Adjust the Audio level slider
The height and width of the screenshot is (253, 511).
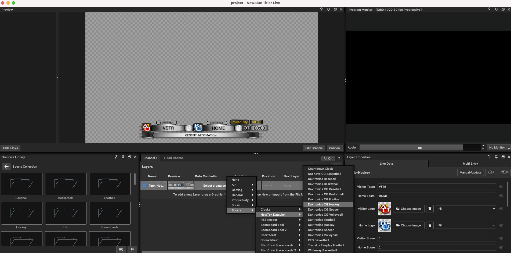coord(420,147)
